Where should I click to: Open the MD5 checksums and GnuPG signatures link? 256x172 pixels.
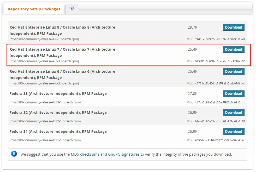coord(105,154)
